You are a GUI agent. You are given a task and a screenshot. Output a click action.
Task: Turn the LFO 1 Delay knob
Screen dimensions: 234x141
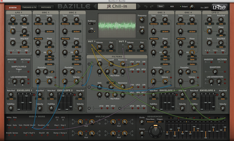coord(13,43)
